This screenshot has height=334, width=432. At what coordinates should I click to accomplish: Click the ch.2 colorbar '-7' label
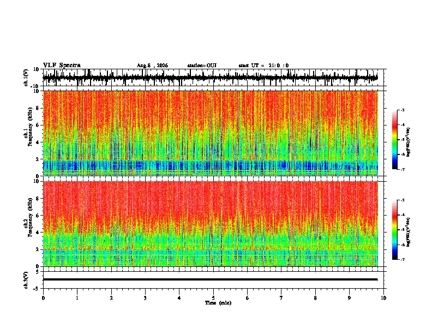[x=403, y=259]
